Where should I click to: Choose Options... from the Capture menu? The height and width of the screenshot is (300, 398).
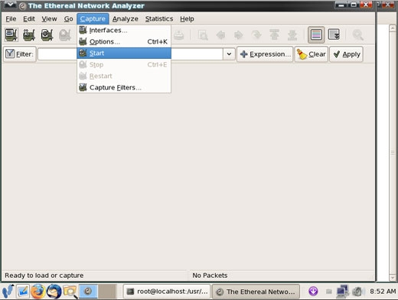(x=124, y=41)
